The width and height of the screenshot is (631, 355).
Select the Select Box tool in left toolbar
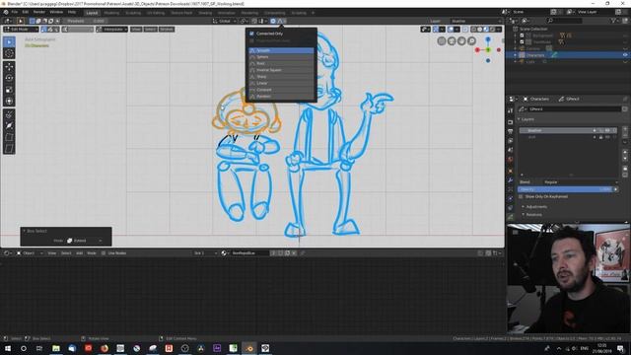click(9, 41)
